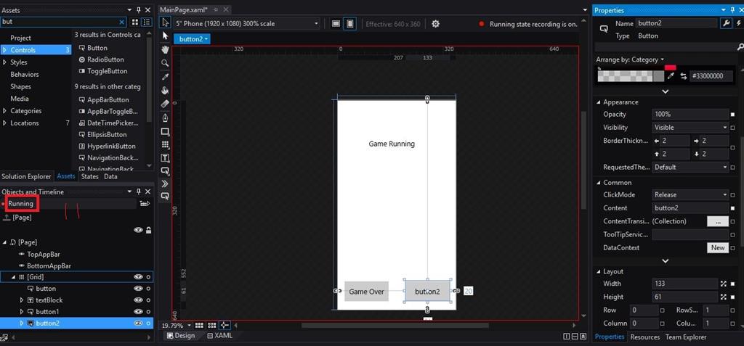
Task: Select the Pan hand tool
Action: pos(165,49)
